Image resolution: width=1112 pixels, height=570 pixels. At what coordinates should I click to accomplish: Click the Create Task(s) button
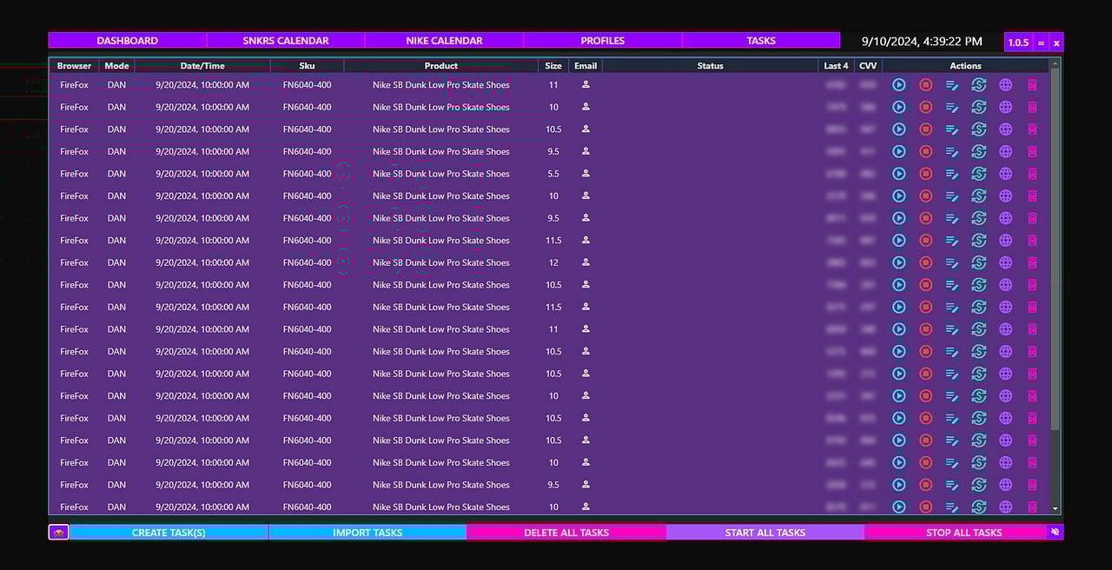pos(169,533)
